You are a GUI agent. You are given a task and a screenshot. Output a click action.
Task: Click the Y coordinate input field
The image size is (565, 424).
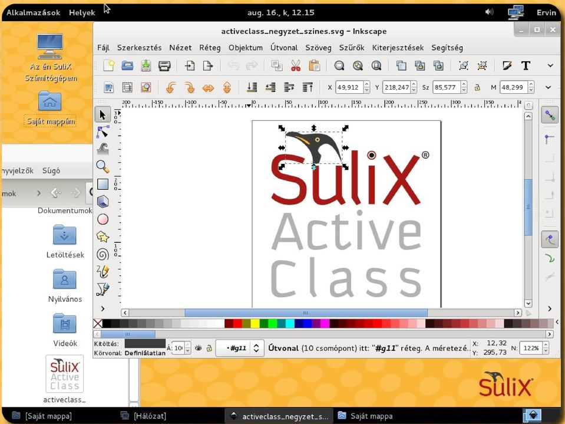[x=397, y=87]
